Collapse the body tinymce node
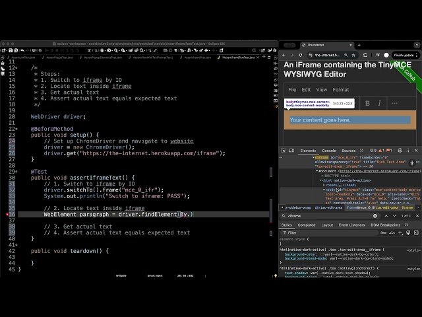 pyautogui.click(x=324, y=190)
